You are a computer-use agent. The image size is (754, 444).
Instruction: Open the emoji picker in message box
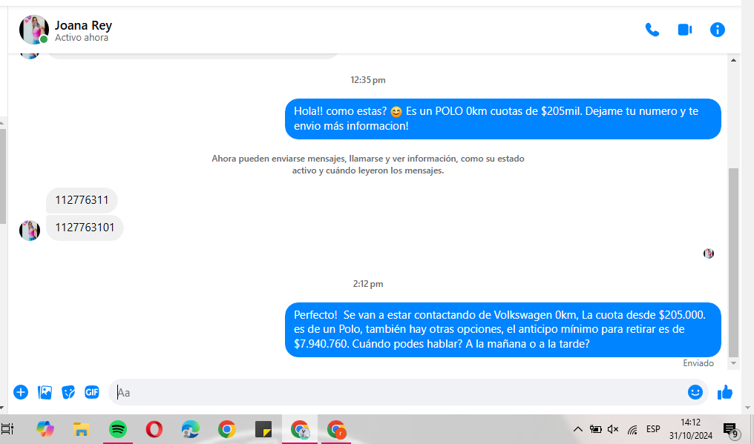coord(695,392)
